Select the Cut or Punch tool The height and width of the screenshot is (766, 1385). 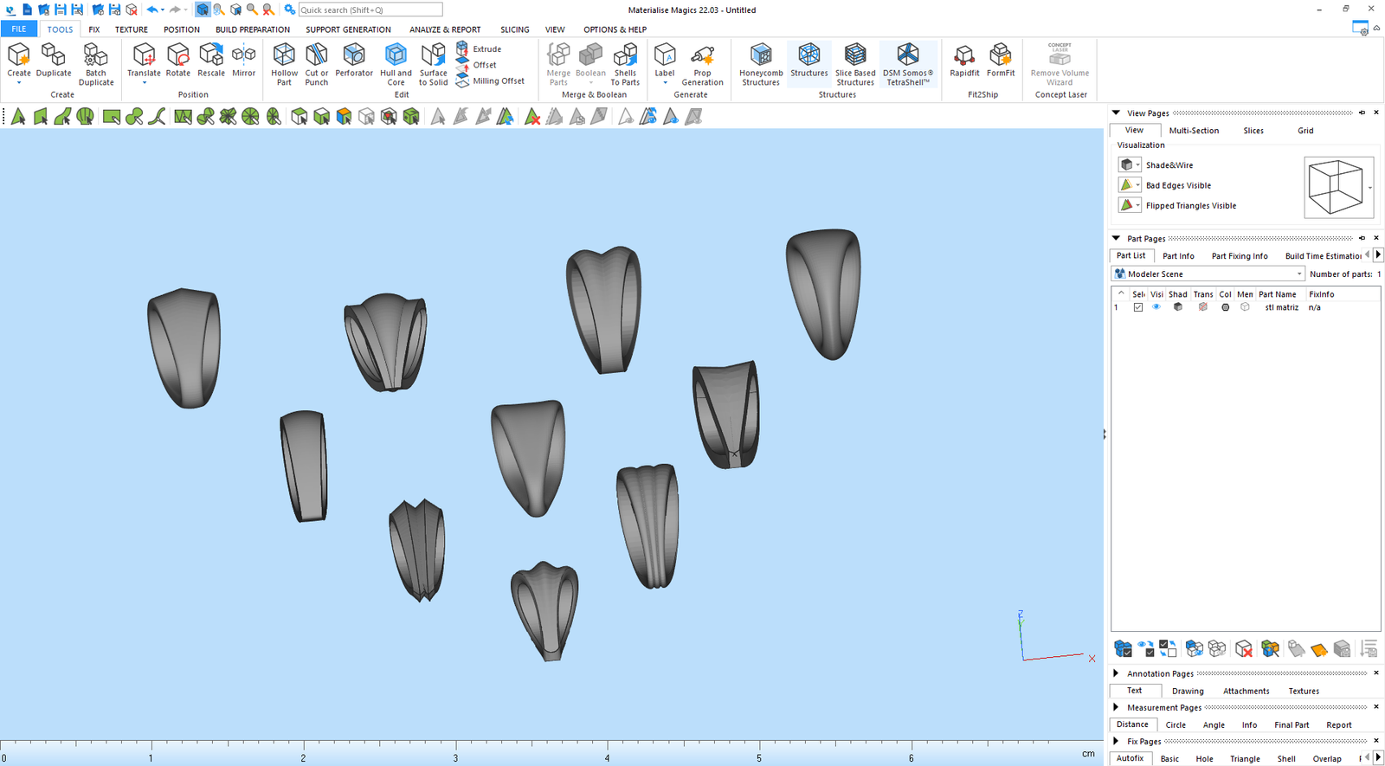(x=317, y=64)
